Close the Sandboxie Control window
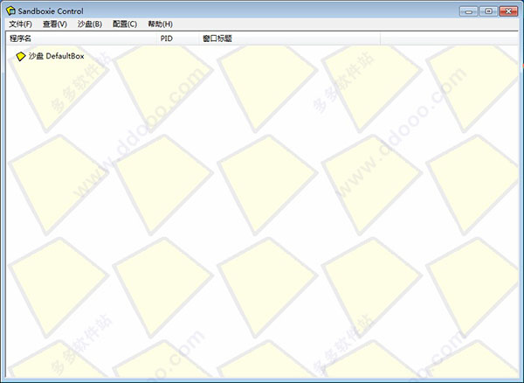This screenshot has height=383, width=524. pos(507,10)
